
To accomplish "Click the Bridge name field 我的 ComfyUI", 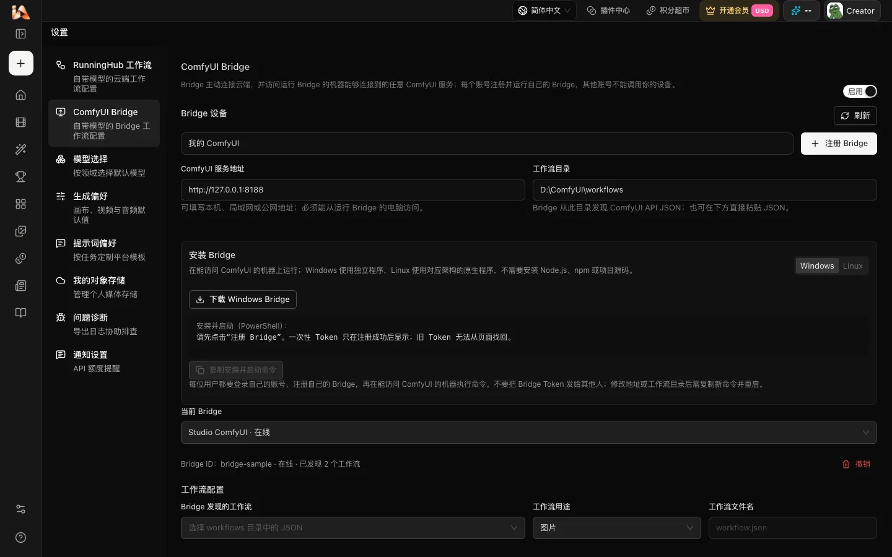I will coord(487,144).
